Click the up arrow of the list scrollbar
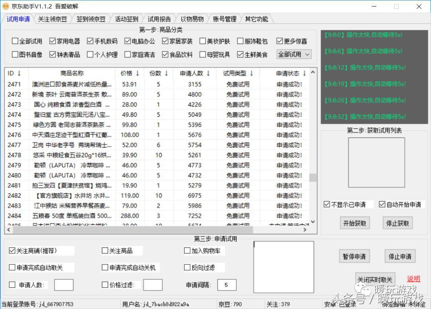The width and height of the screenshot is (431, 309). click(312, 73)
